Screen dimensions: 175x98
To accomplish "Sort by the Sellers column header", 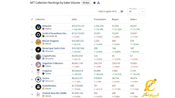I will pyautogui.click(x=133, y=19).
